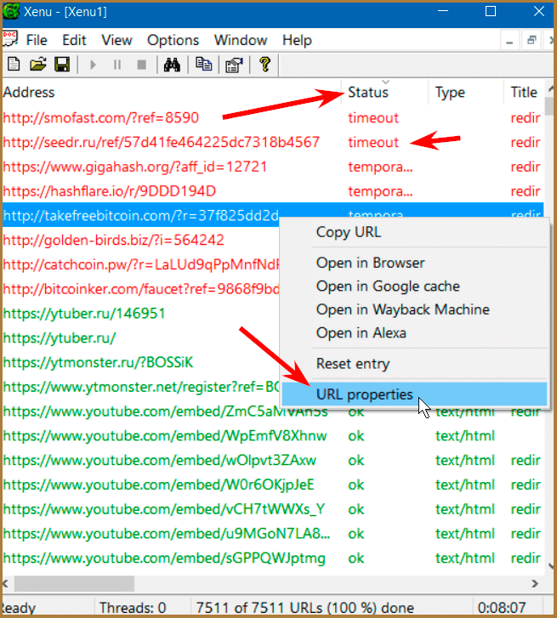Click the Xenu app icon in title bar
Image resolution: width=557 pixels, height=618 pixels.
11,11
